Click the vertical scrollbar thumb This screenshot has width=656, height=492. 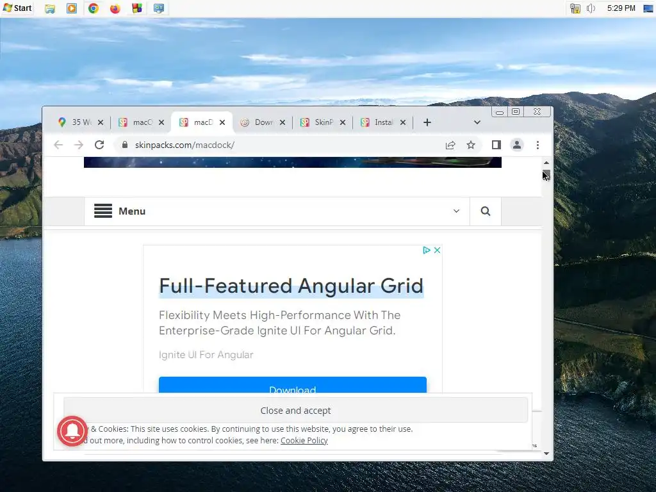[x=546, y=176]
